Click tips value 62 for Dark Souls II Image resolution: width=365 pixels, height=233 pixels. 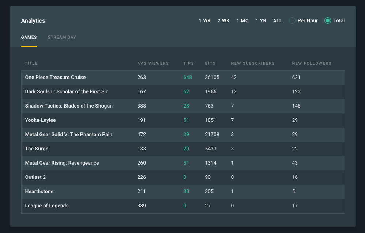point(186,91)
